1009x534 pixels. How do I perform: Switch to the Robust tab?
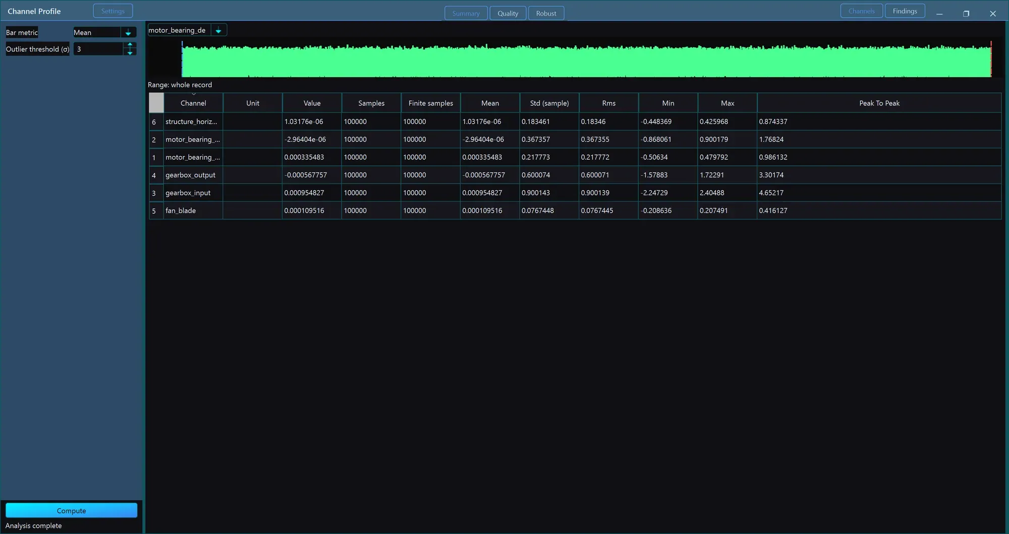(546, 13)
